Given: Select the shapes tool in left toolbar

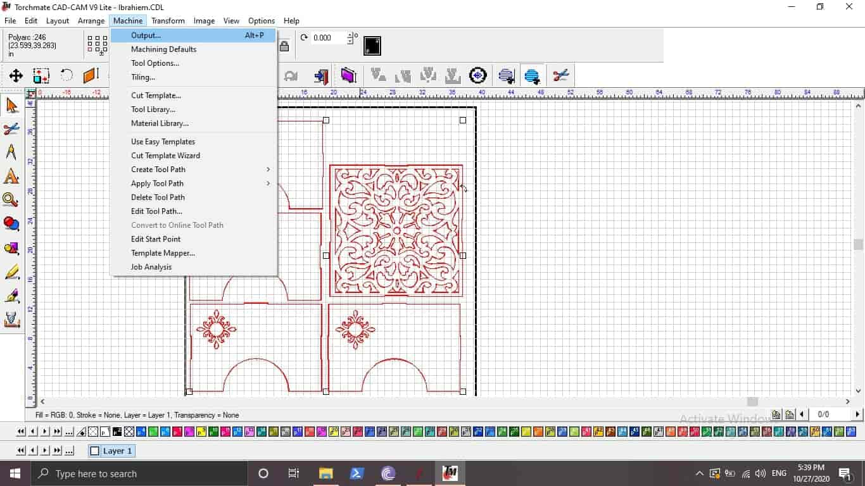Looking at the screenshot, I should 11,248.
